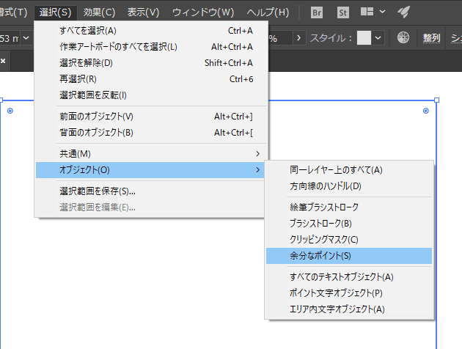This screenshot has width=462, height=349.
Task: Open Adobe Bridge via Br icon
Action: [x=317, y=12]
